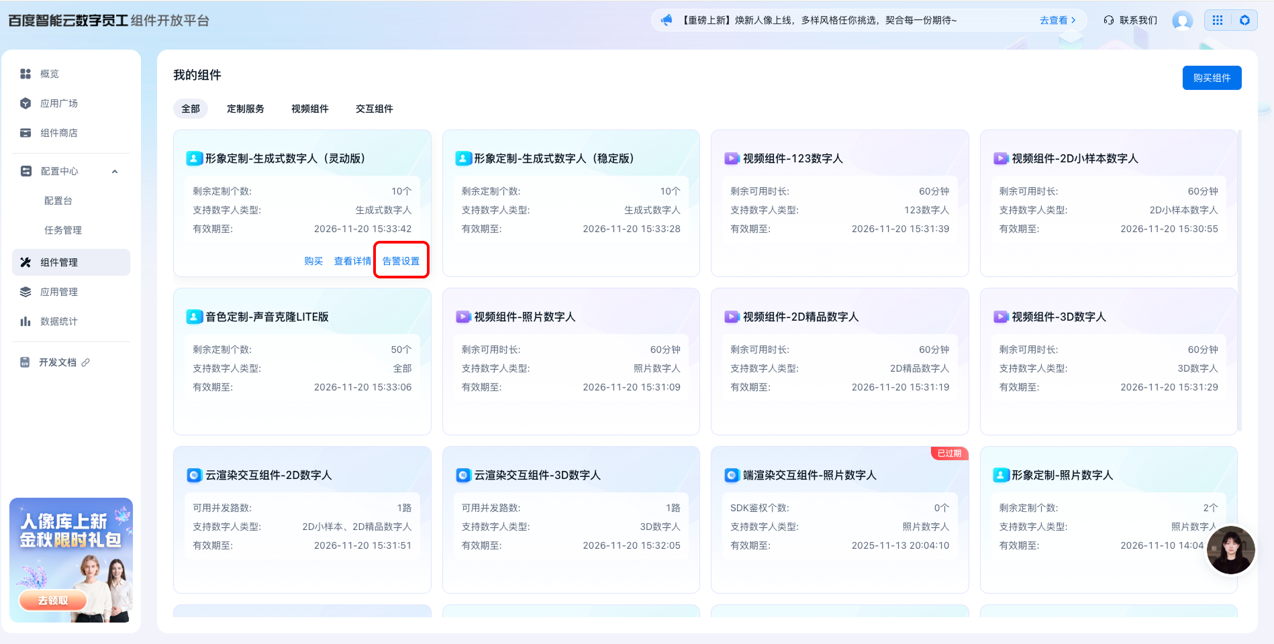The height and width of the screenshot is (644, 1274).
Task: Open 任务管理 in the sidebar
Action: point(63,230)
